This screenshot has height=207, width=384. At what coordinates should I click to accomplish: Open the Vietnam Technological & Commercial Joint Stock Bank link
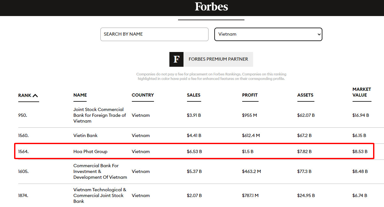99,195
